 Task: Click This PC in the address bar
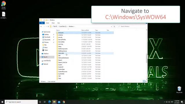55,26
